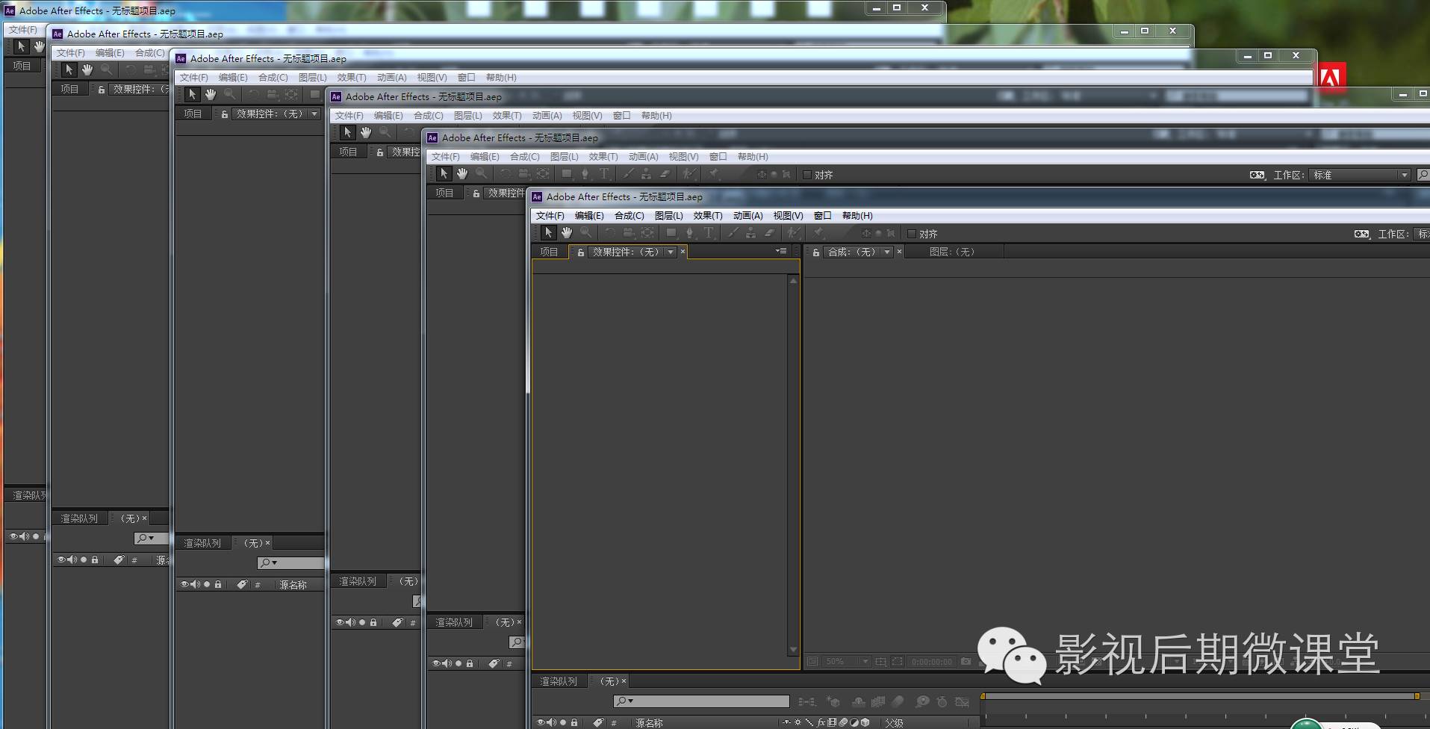Toggle the video eye column in front timeline
Image resolution: width=1430 pixels, height=729 pixels.
(x=541, y=722)
